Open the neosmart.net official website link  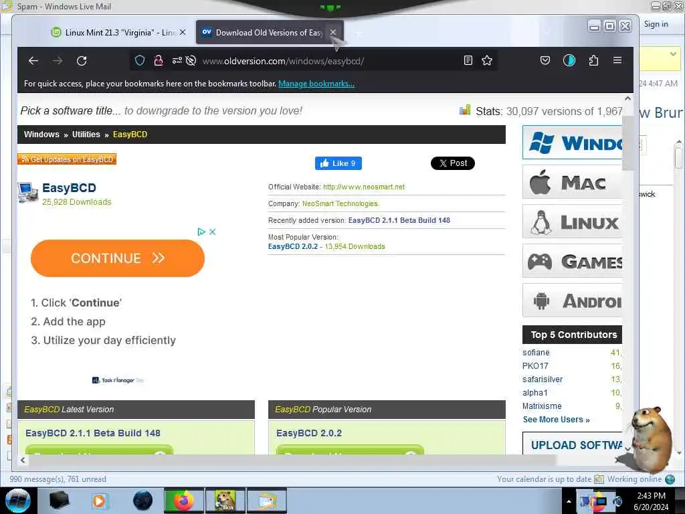pyautogui.click(x=363, y=187)
